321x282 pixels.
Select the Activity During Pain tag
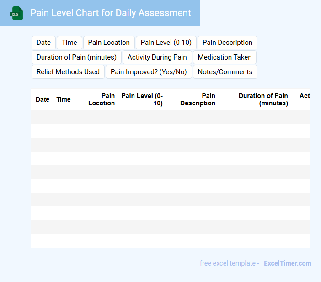157,57
